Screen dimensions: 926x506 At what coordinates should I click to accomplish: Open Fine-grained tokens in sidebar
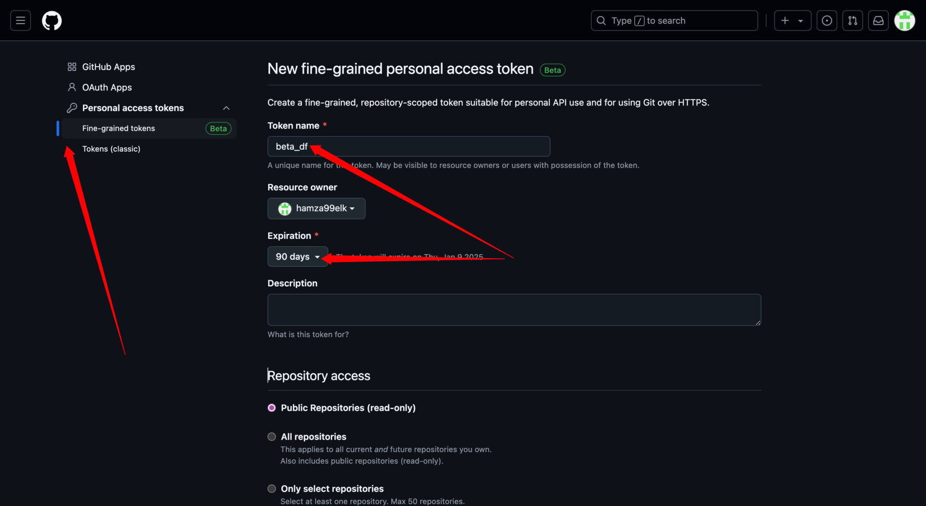[119, 129]
